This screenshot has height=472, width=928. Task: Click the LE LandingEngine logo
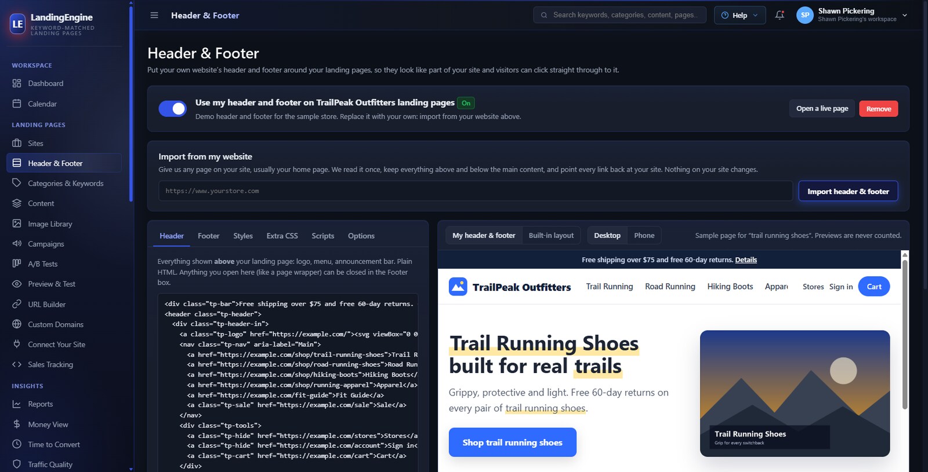(x=18, y=24)
